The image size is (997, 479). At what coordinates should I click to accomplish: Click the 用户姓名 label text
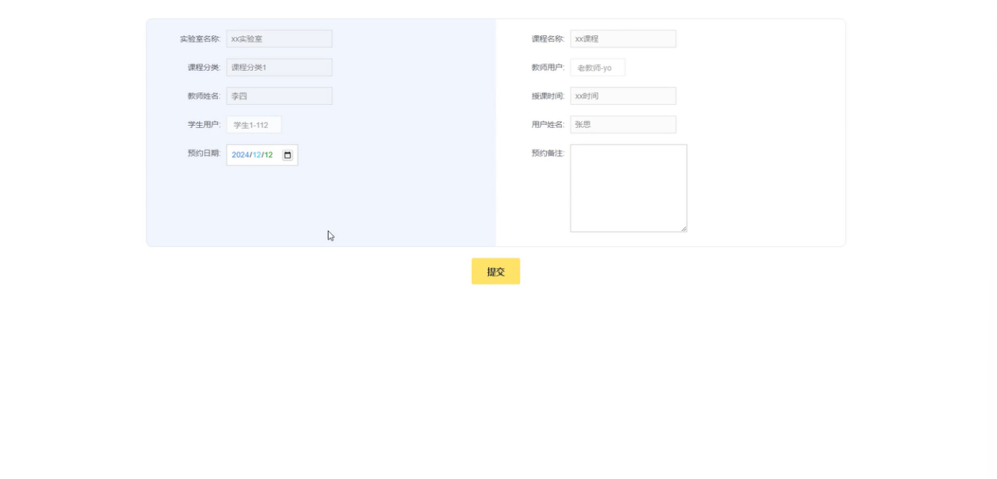[548, 124]
